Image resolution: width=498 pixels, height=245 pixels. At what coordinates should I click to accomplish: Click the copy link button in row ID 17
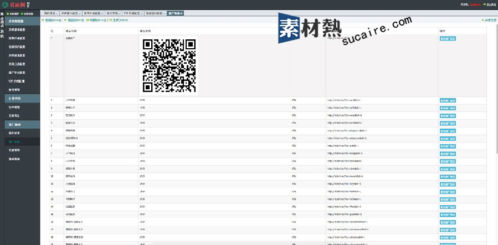(x=448, y=229)
